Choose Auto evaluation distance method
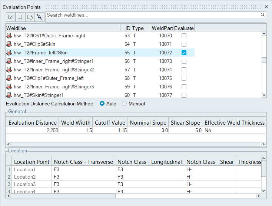Viewport: 272px width, 206px height. coord(102,104)
